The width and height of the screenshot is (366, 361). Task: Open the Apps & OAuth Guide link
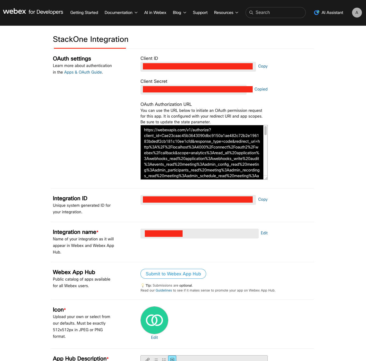tap(83, 72)
